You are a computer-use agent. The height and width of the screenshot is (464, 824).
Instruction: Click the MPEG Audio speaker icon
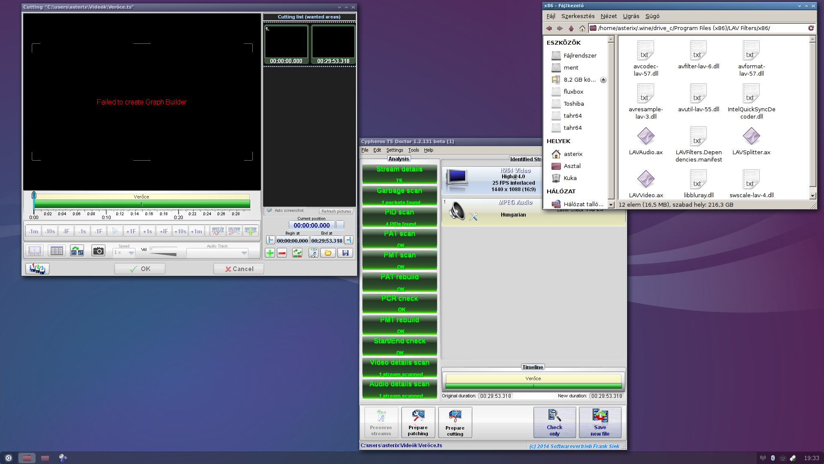457,211
